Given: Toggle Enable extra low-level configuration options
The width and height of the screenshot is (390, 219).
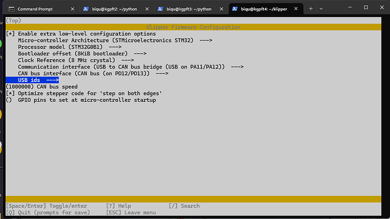Looking at the screenshot, I should coord(81,33).
